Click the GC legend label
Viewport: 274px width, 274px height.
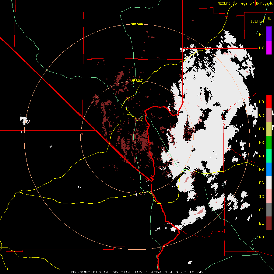[261, 210]
